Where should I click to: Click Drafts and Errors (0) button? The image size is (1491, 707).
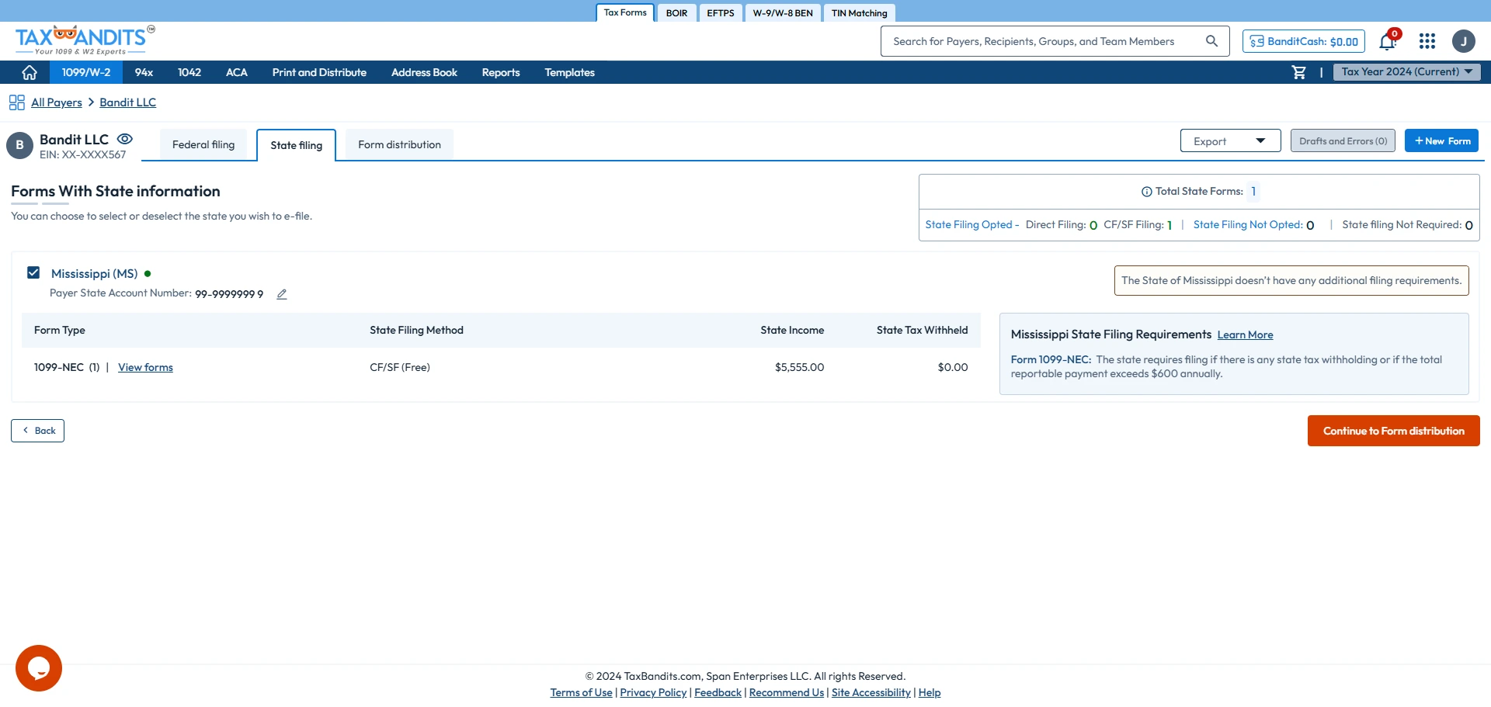click(1343, 141)
